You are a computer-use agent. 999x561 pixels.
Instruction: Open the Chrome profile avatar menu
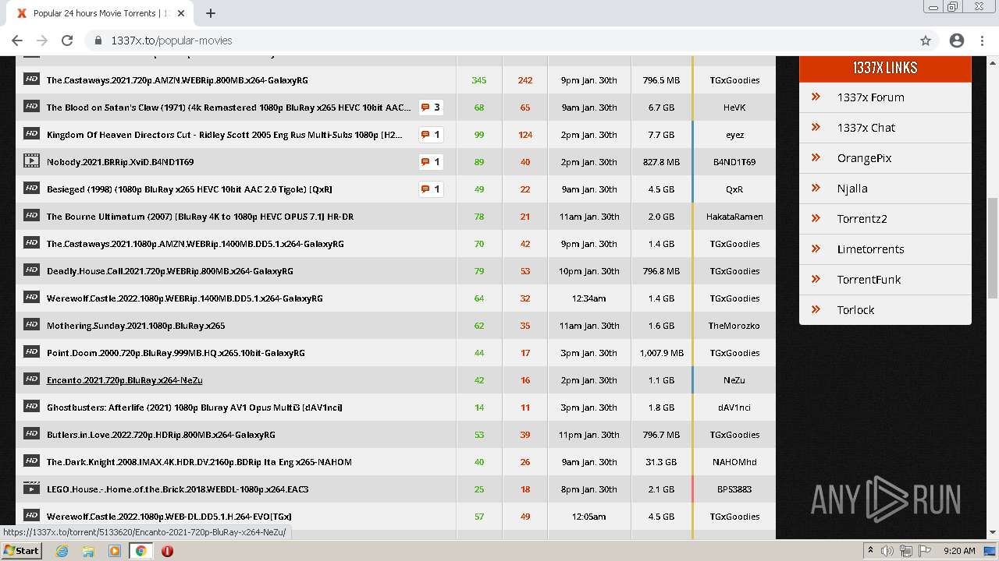(957, 41)
